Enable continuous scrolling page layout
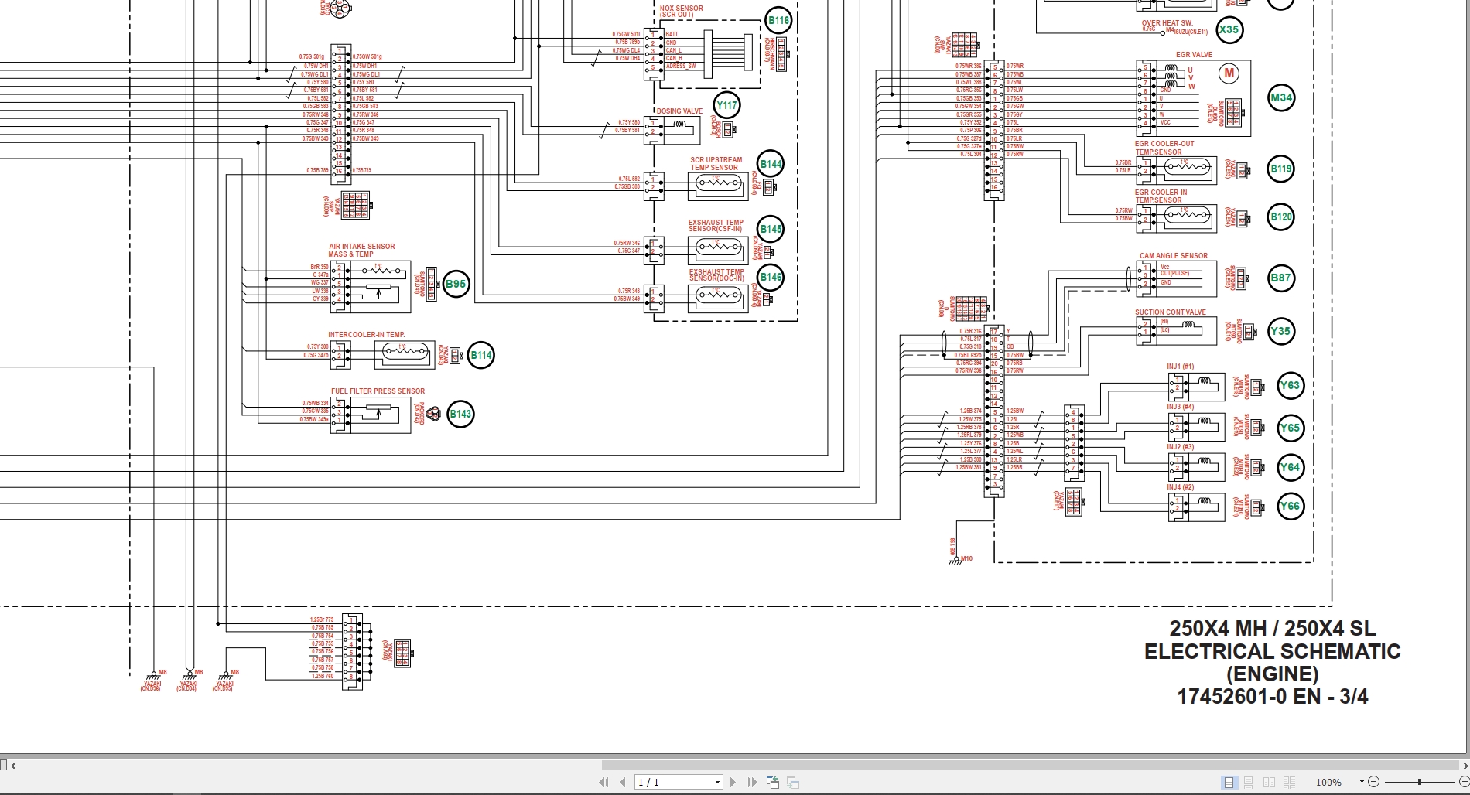Screen dimensions: 1470x795 tap(1249, 782)
